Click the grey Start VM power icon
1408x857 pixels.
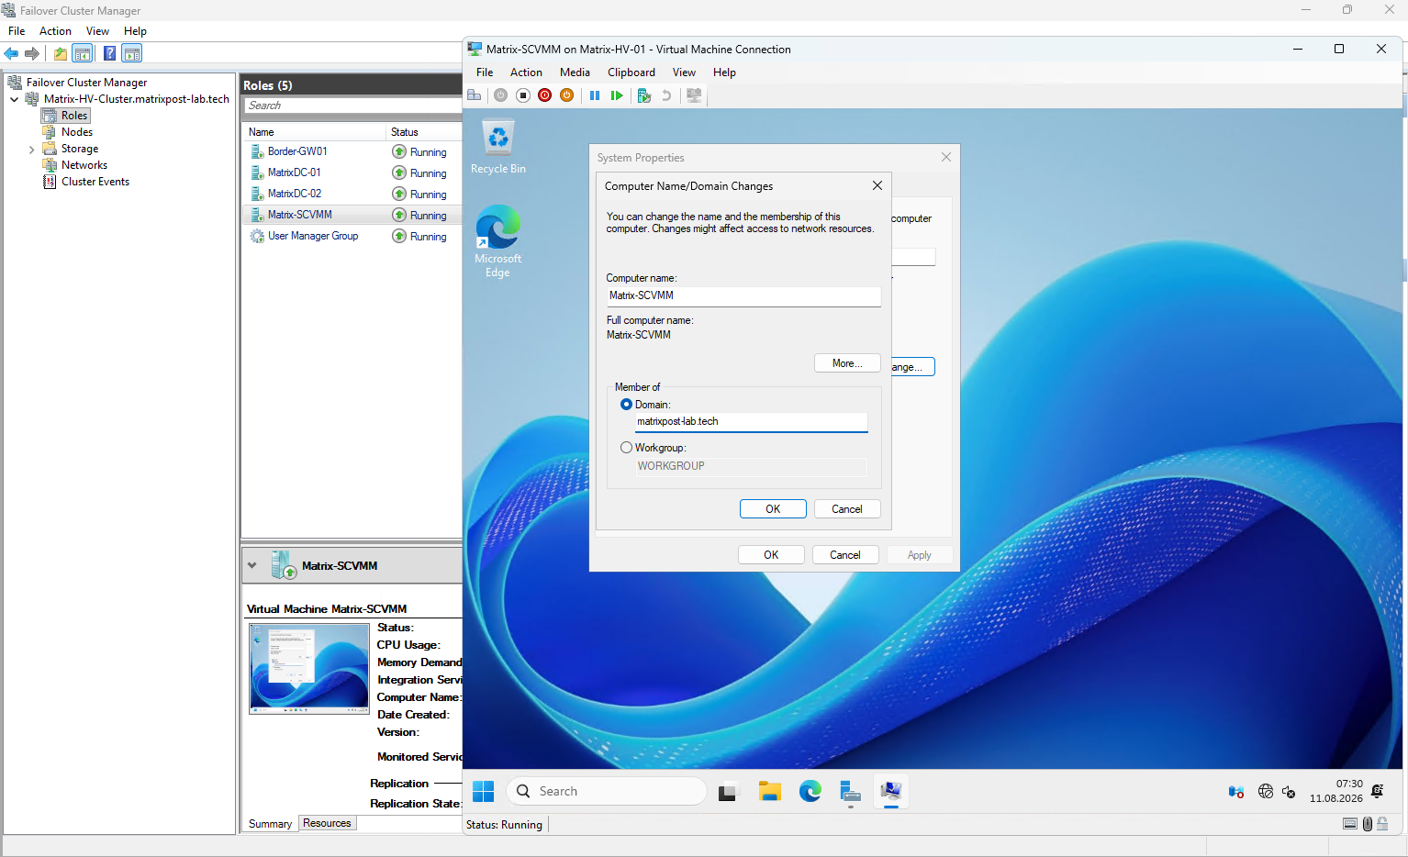click(x=500, y=95)
